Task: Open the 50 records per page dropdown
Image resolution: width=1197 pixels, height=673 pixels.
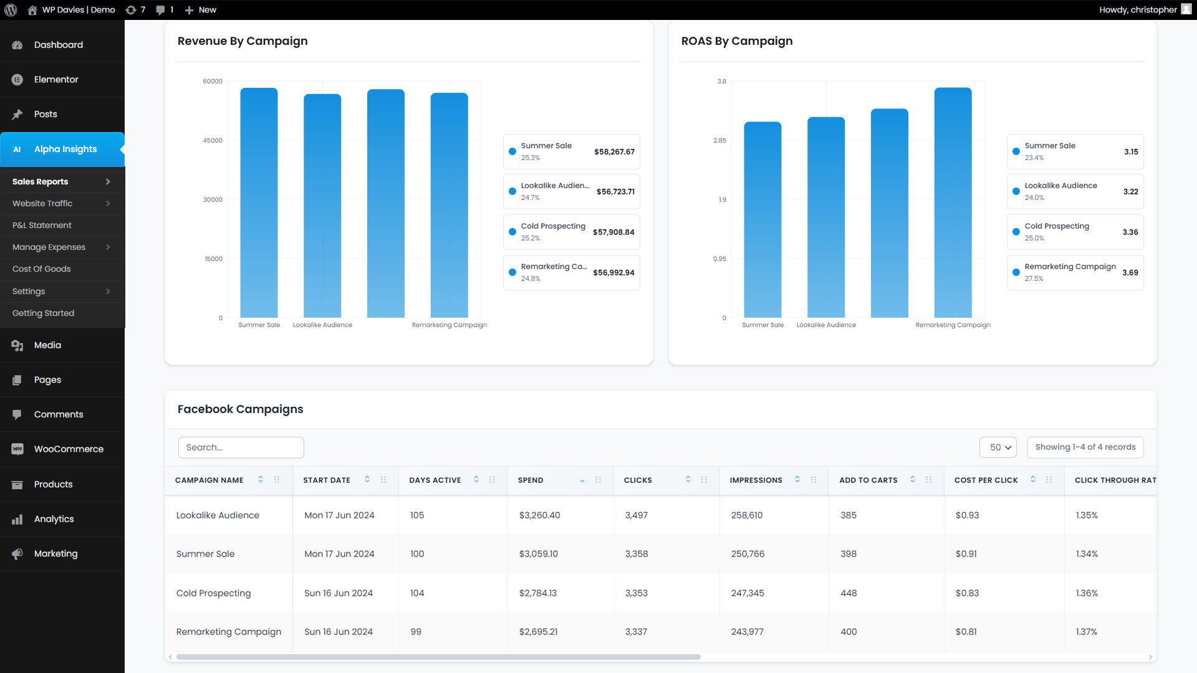Action: pos(998,447)
